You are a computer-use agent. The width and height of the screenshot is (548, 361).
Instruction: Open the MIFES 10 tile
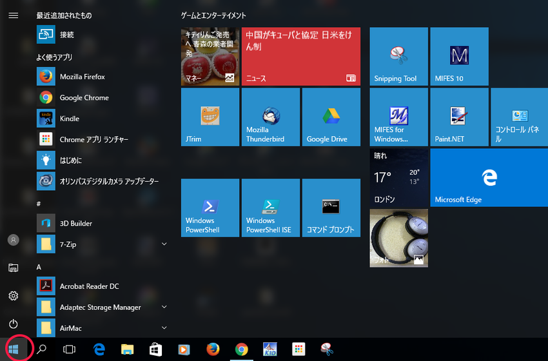coord(459,56)
